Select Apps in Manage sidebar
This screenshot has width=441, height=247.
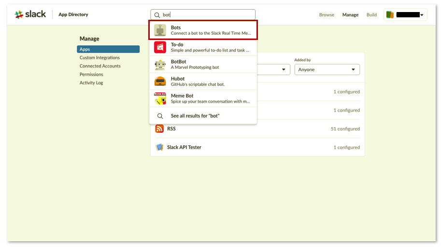pos(108,49)
